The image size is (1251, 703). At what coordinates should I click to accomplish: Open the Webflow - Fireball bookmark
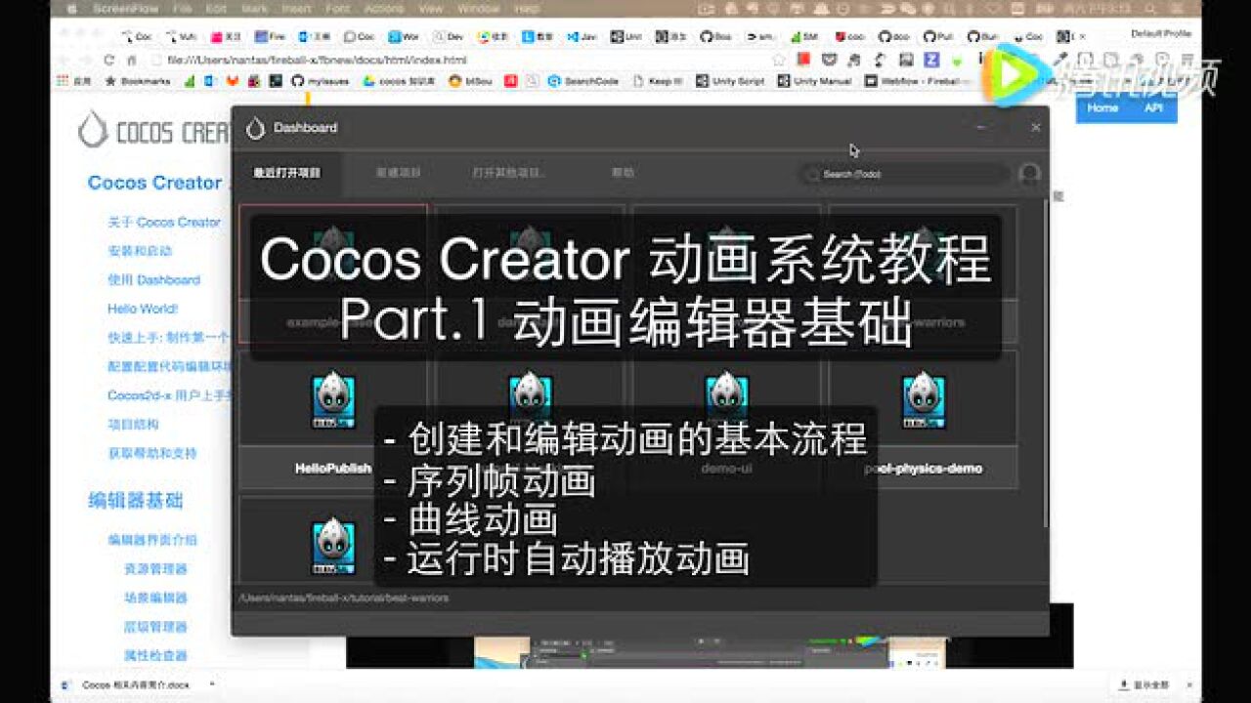click(x=919, y=81)
